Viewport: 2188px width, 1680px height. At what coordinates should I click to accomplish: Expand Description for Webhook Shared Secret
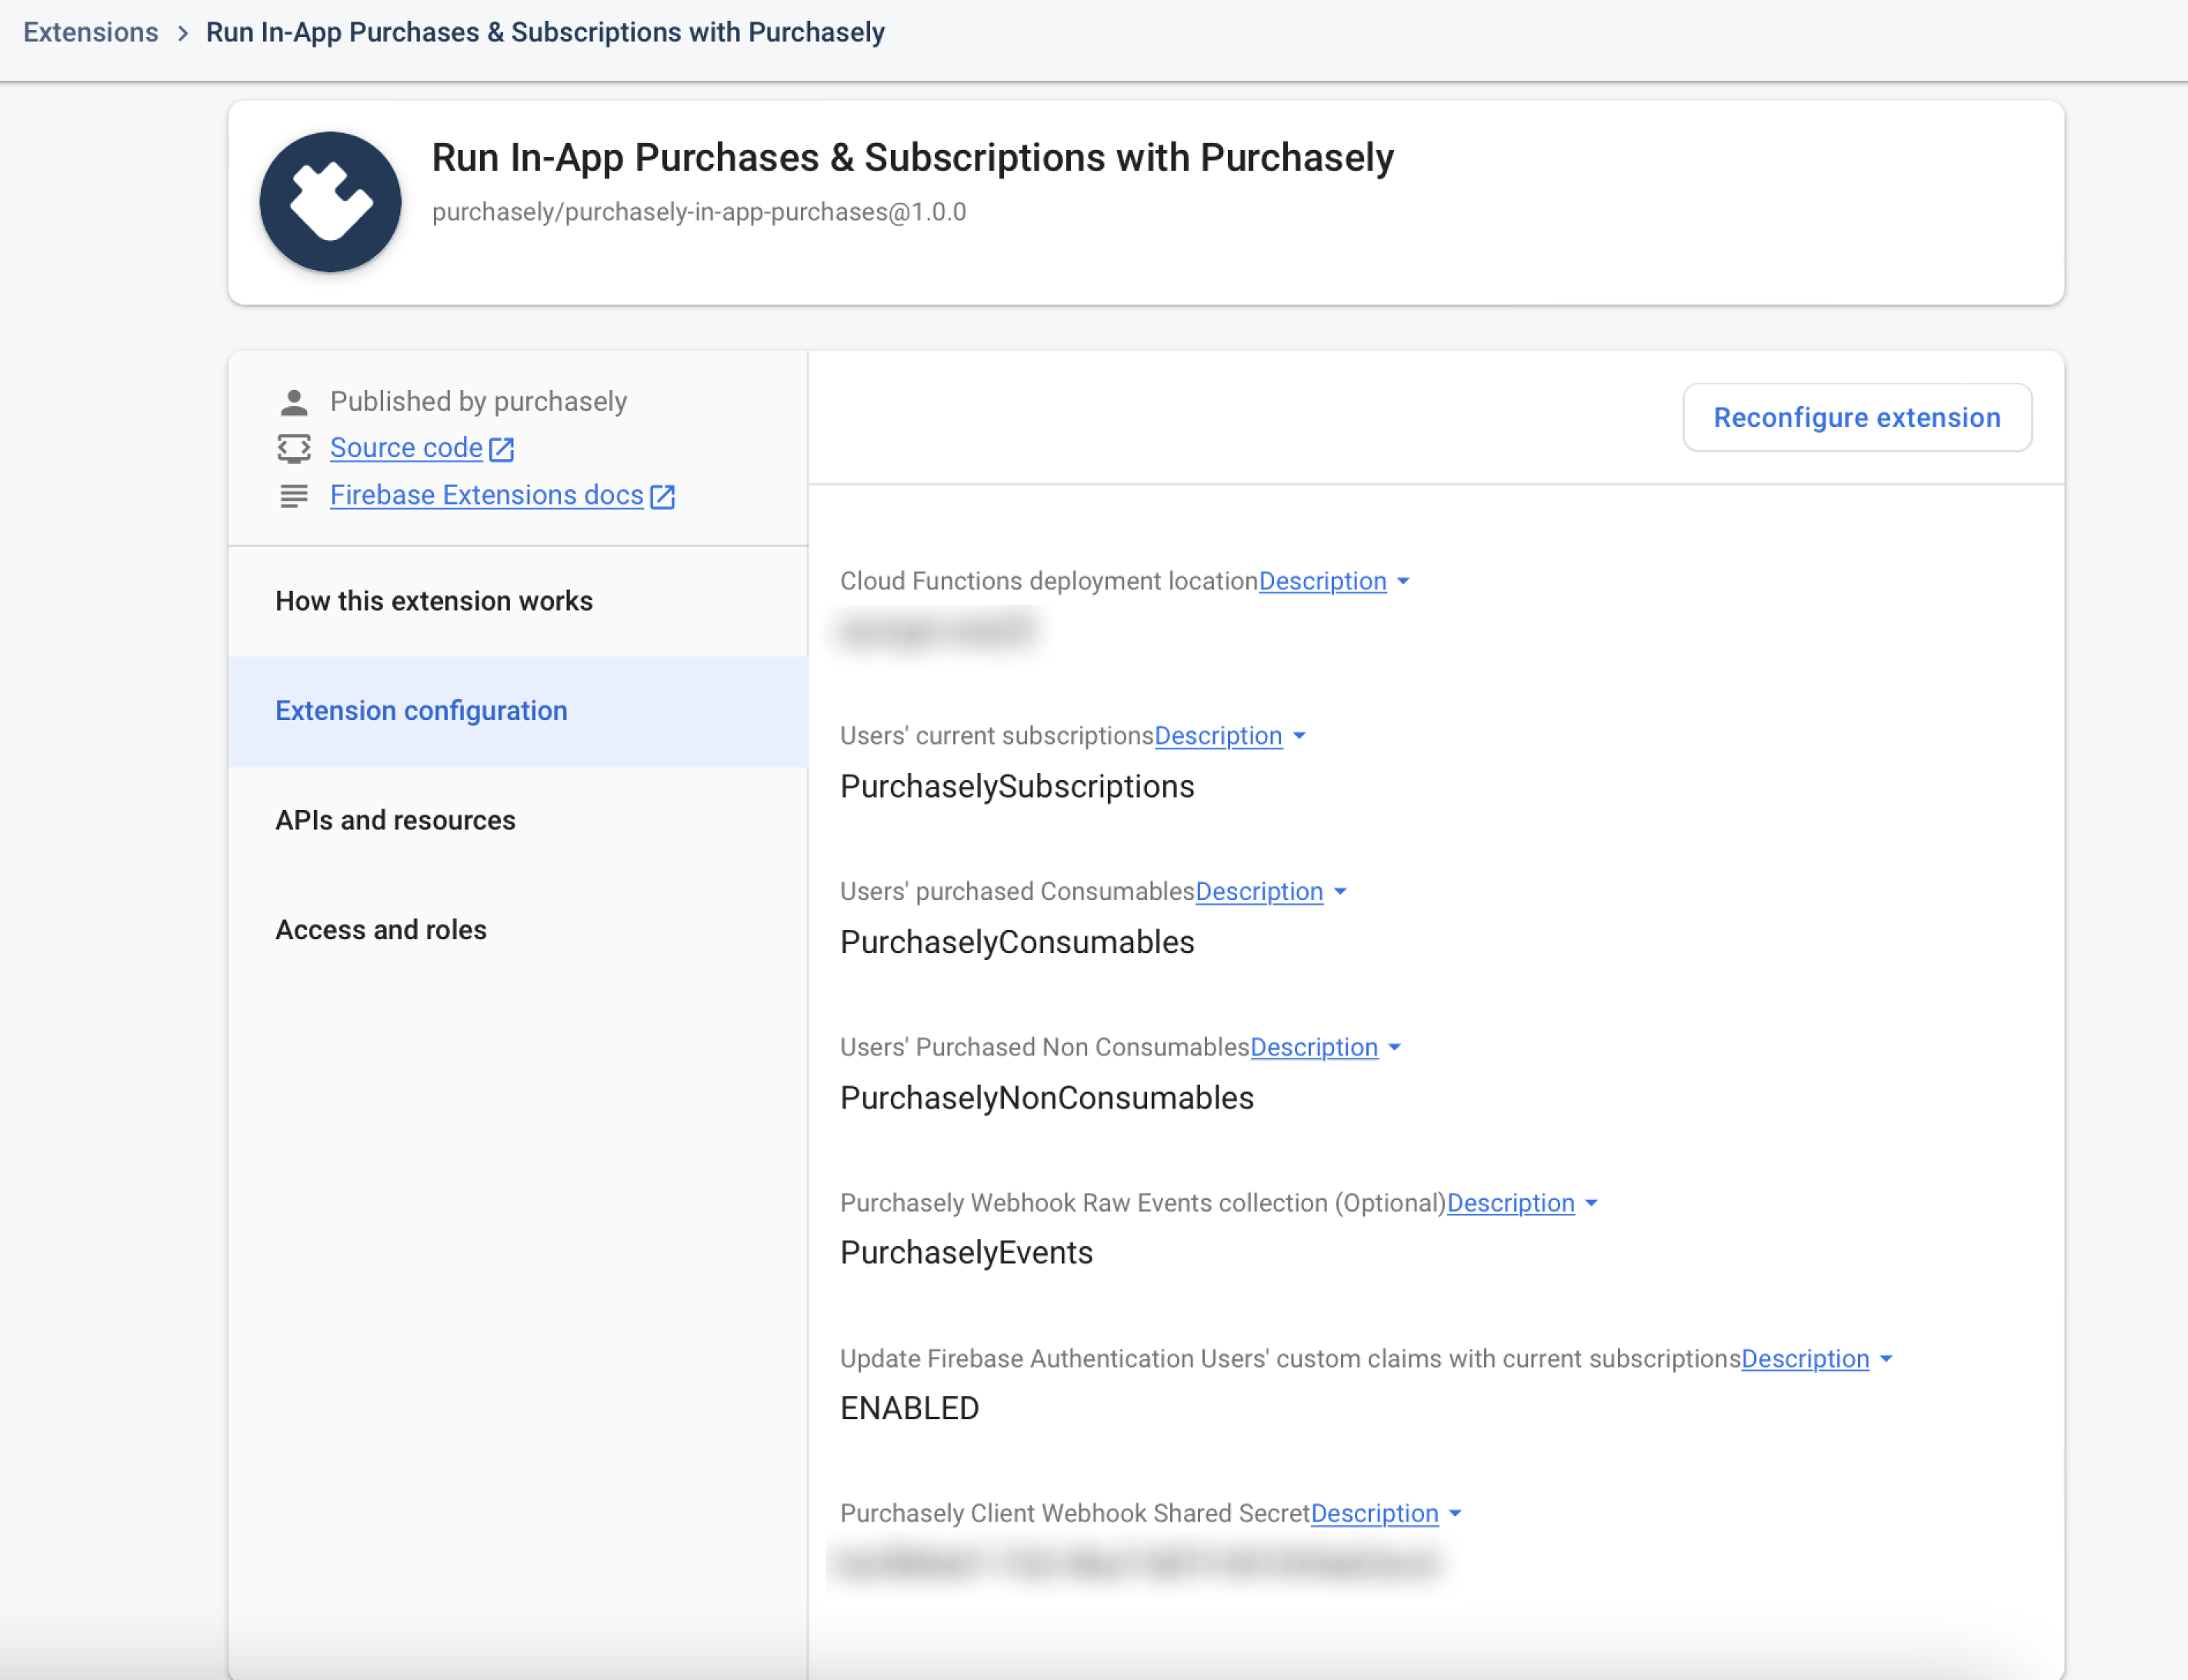[1375, 1514]
